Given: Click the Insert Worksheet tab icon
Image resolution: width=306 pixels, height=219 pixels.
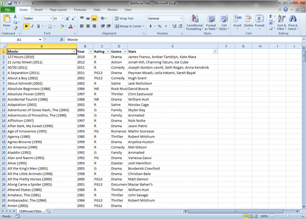Looking at the screenshot, I should (x=48, y=211).
